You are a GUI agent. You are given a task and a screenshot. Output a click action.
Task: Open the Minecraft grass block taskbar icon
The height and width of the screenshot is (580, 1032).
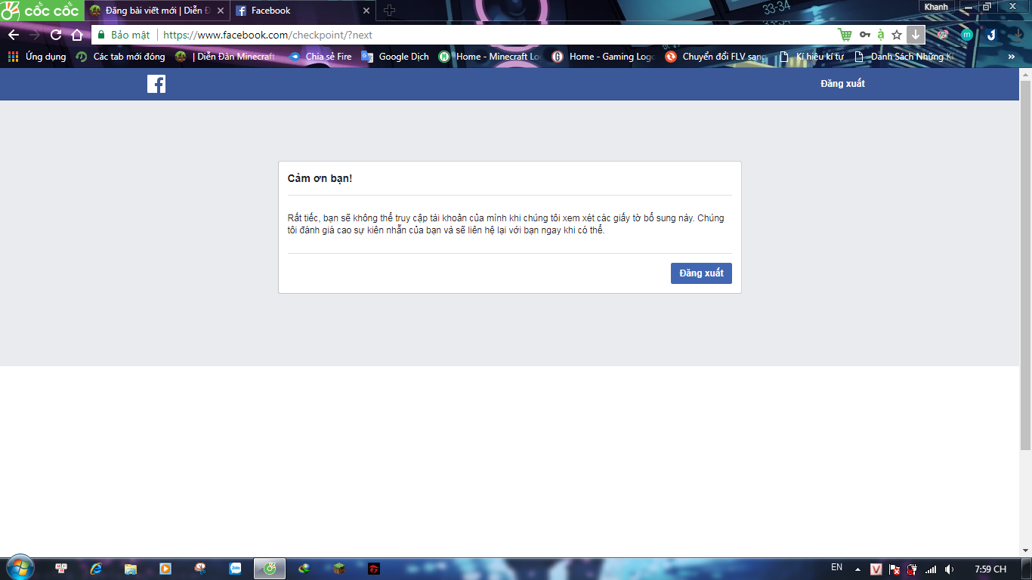(x=339, y=569)
